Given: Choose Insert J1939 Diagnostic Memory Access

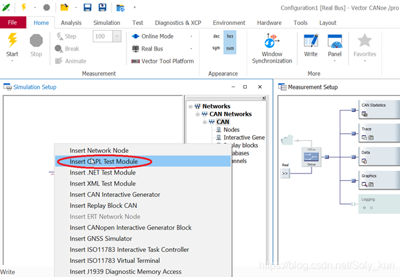Looking at the screenshot, I should [x=143, y=272].
